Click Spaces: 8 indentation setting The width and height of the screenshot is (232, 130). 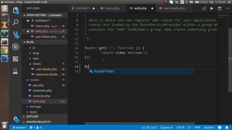167,127
